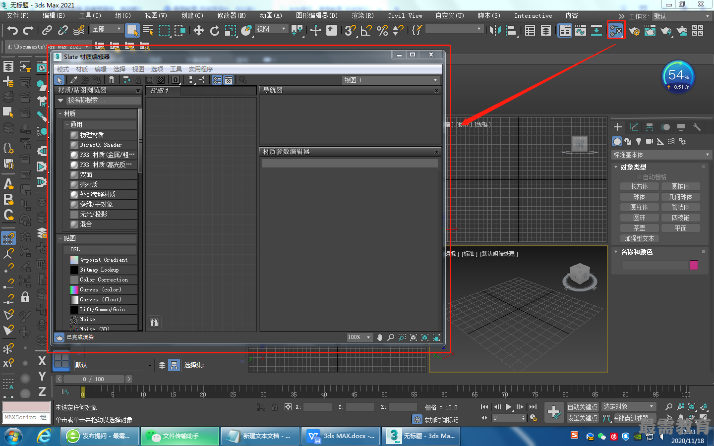The image size is (714, 446).
Task: Toggle 3D Snaps on main toolbar
Action: 351,30
